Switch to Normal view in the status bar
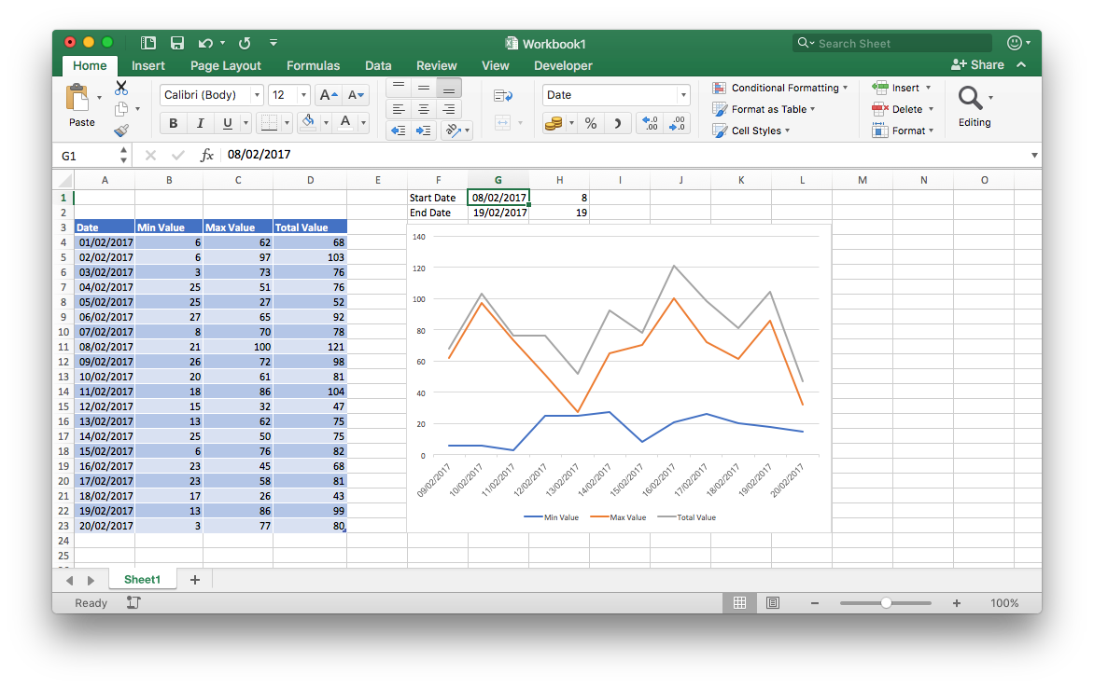Viewport: 1094px width, 688px height. pos(739,603)
